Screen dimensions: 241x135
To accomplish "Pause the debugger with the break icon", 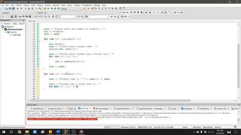I will tap(113, 9).
